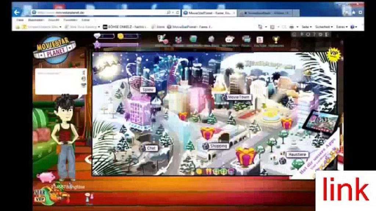376x211 pixels.
Task: Click the Star VIP badge bottom left
Action: 40,196
